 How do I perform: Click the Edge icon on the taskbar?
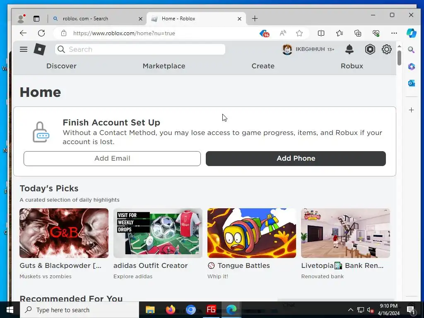click(231, 310)
